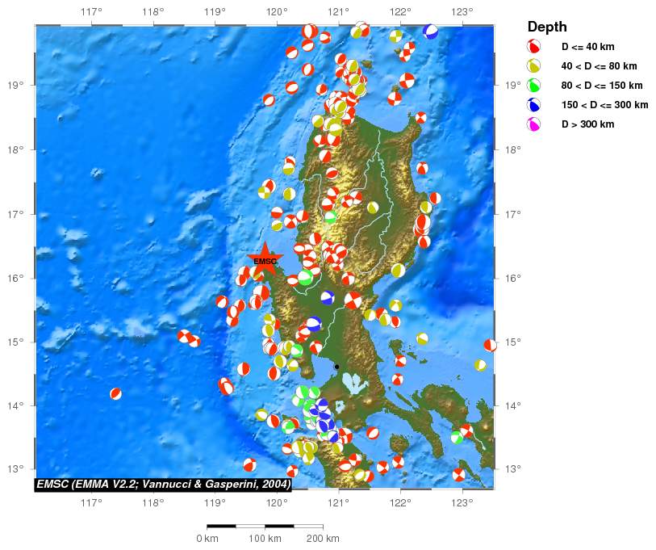The image size is (656, 550).
Task: Click the isolated red focal mechanism near 117.4°E
Action: [116, 393]
